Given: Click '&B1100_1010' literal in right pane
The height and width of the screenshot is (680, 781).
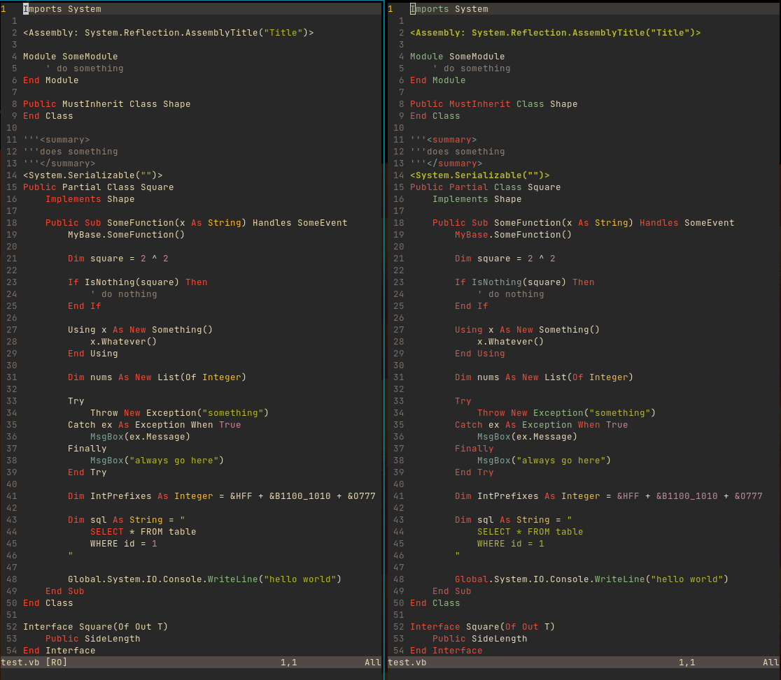Looking at the screenshot, I should click(687, 496).
